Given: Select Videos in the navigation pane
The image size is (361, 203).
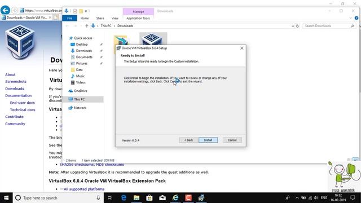Looking at the screenshot, I should (x=81, y=82).
